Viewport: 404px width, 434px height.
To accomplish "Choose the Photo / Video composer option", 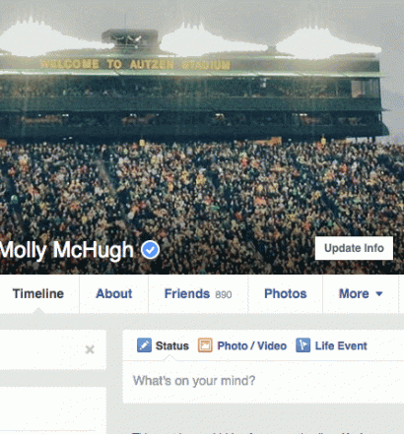I will coord(242,345).
